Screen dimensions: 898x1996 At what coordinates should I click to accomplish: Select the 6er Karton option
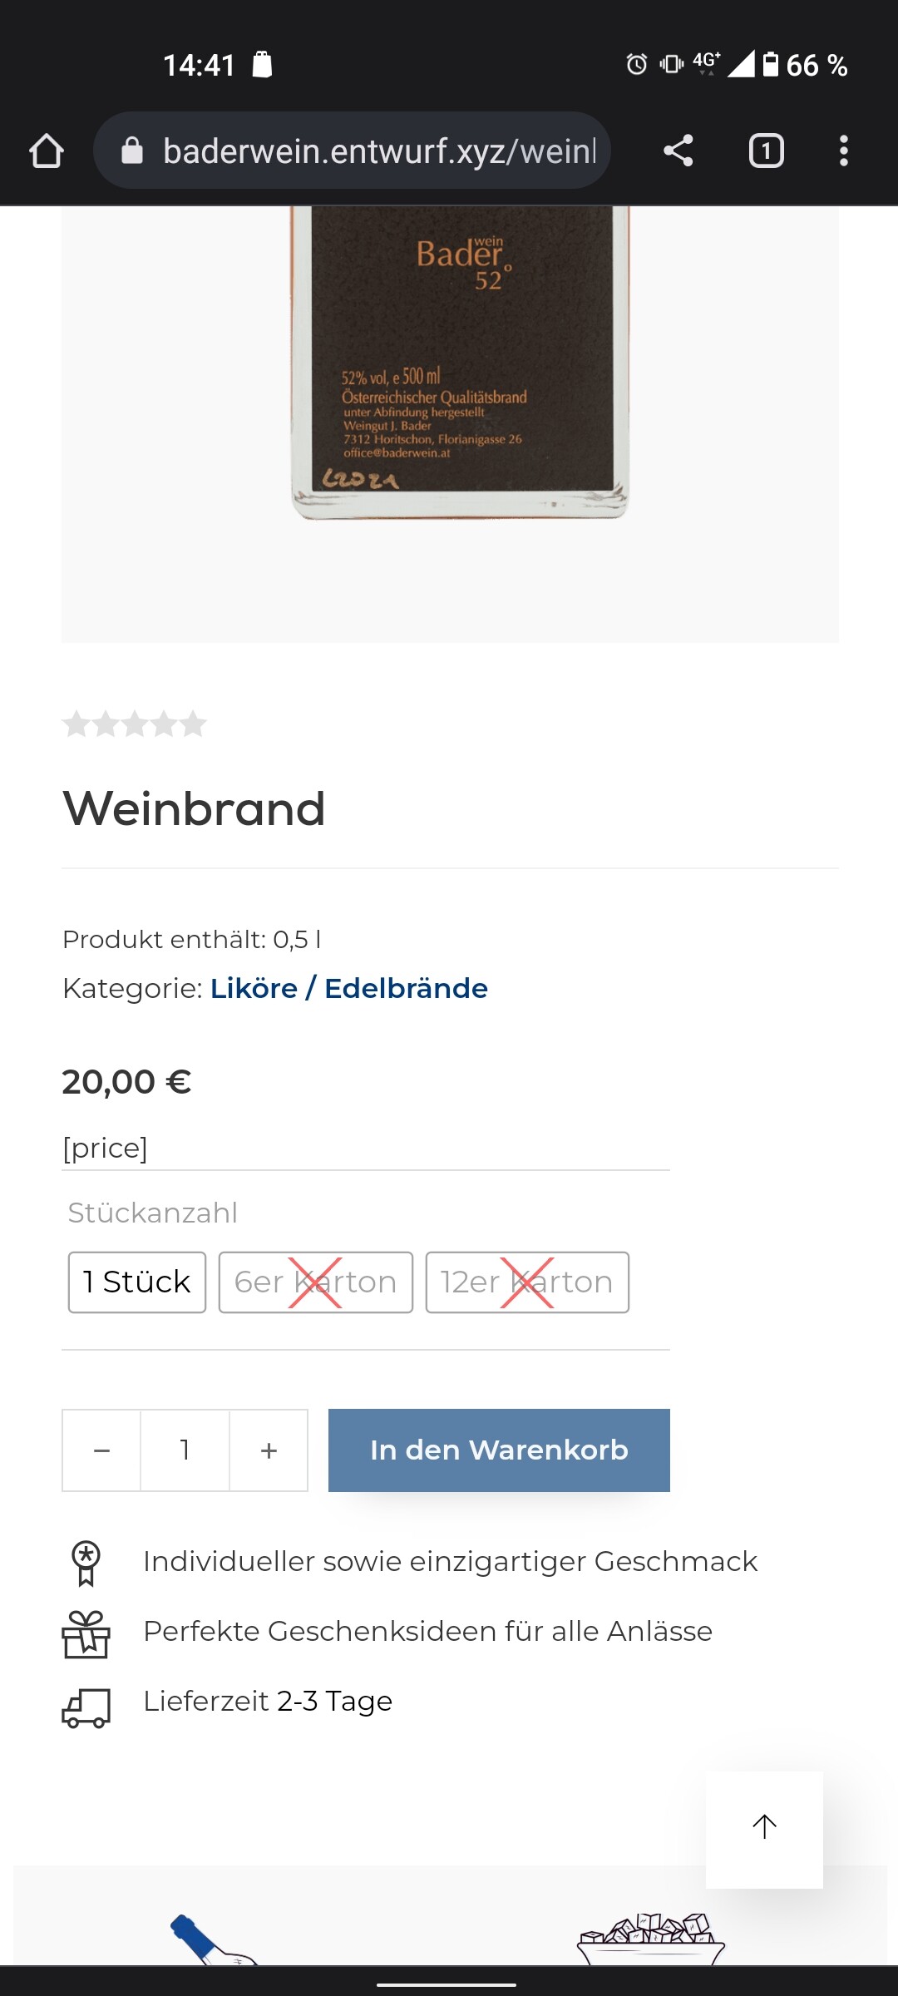[x=316, y=1282]
